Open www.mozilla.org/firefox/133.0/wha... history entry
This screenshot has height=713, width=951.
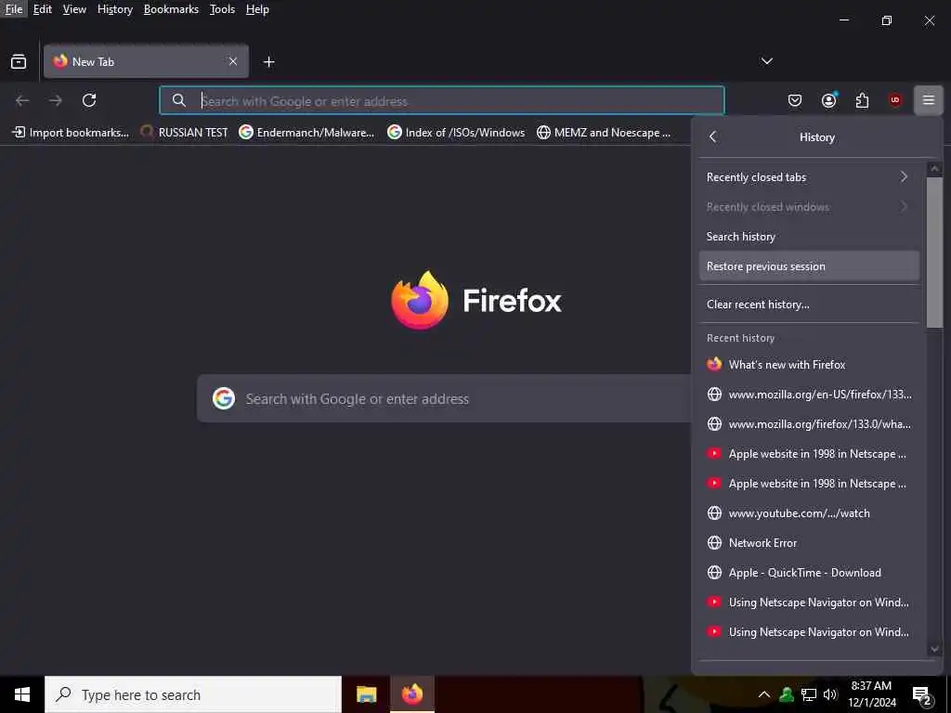809,423
